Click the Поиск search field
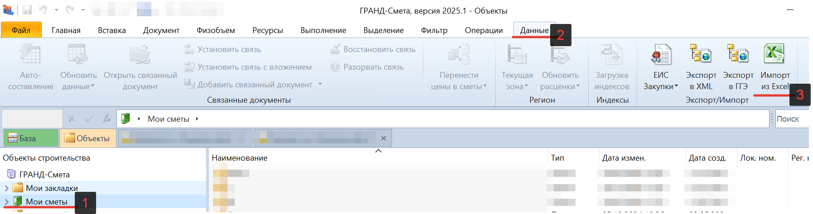 click(792, 119)
